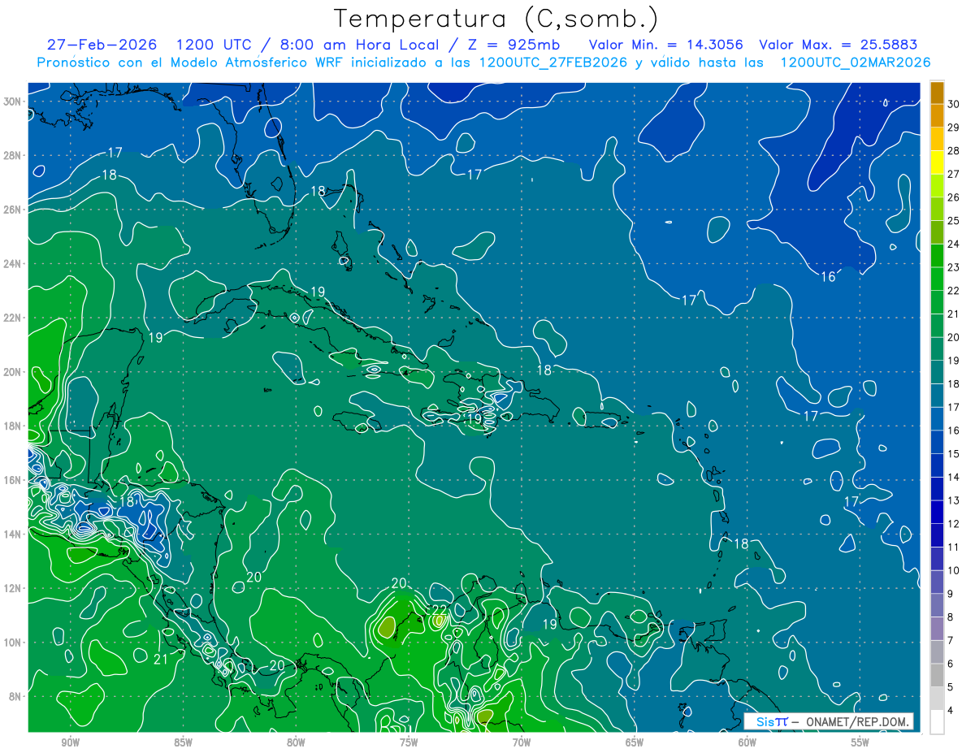The height and width of the screenshot is (753, 975).
Task: Click the '80W' longitude axis label
Action: click(296, 742)
